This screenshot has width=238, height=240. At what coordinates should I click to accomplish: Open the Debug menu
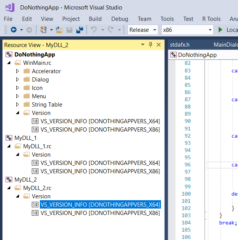120,19
